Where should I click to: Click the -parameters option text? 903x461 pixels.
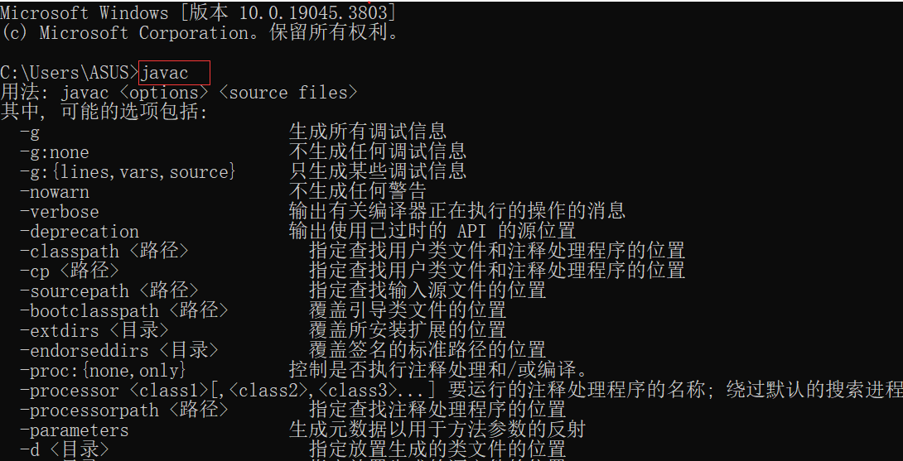pos(75,430)
